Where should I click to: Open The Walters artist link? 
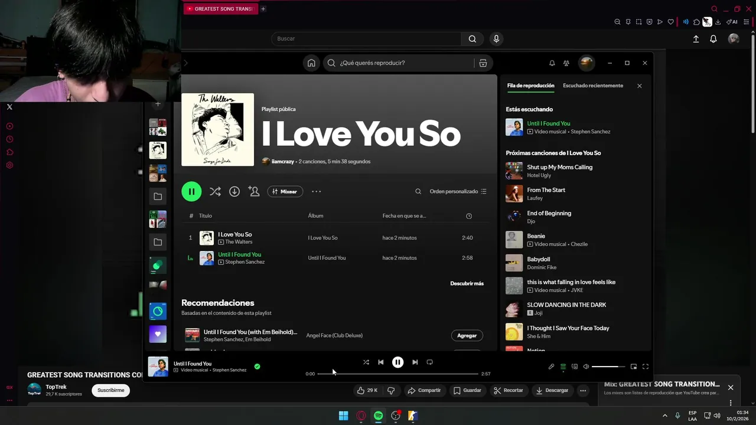click(x=239, y=242)
